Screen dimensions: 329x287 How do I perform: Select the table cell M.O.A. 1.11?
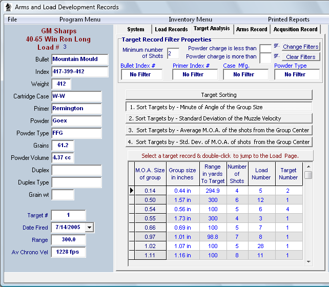click(x=150, y=255)
